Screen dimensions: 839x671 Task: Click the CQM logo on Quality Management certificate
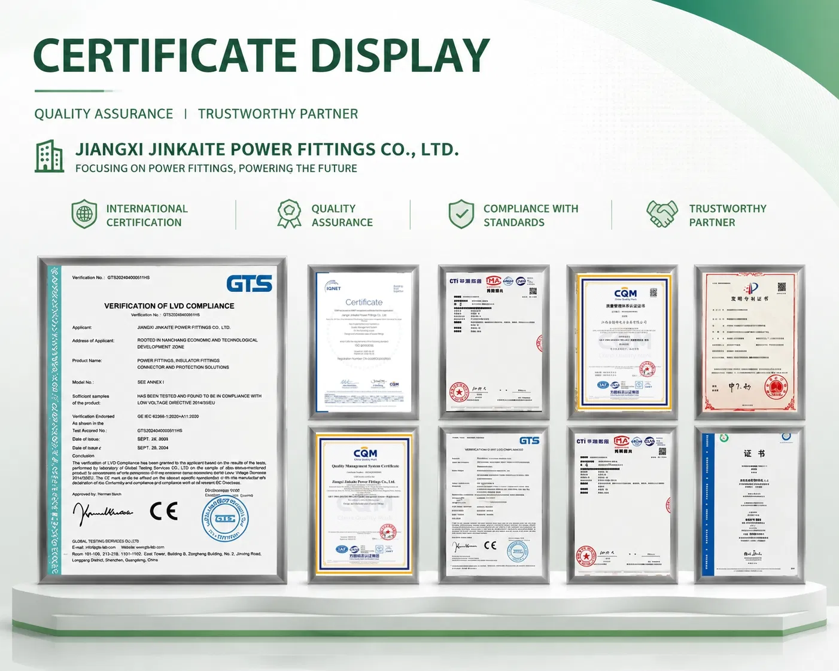coord(365,453)
